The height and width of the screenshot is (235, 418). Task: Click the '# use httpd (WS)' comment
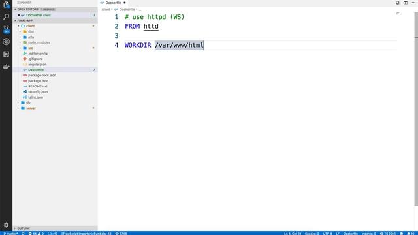[x=155, y=17]
